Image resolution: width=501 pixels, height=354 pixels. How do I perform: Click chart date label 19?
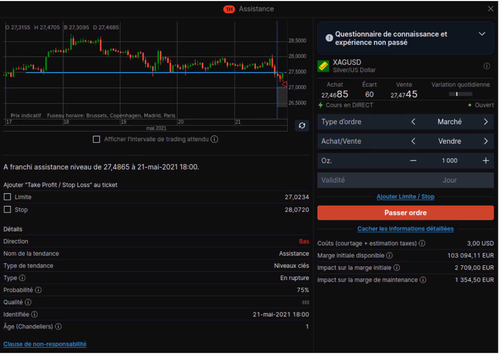coord(124,122)
